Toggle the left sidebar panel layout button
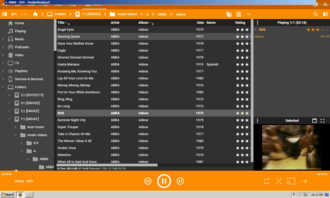This screenshot has height=198, width=330. coord(4,14)
